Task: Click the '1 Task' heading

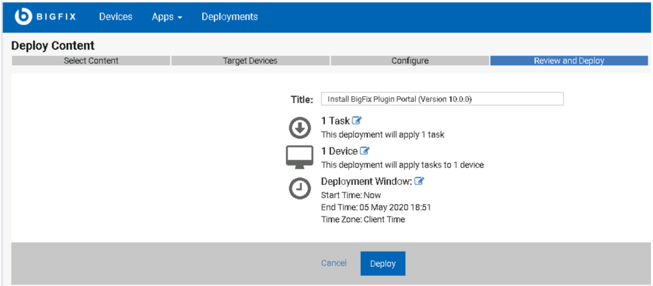Action: click(x=335, y=121)
